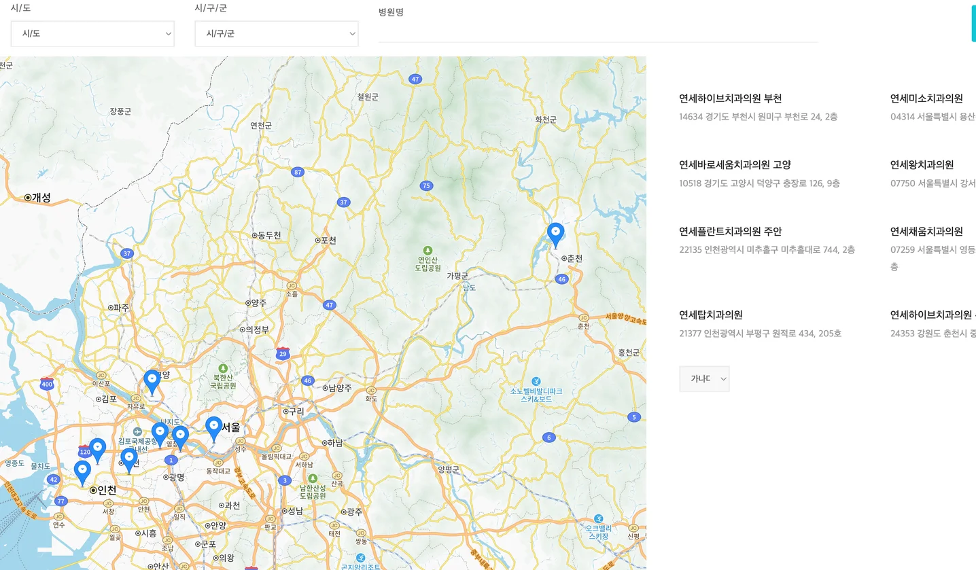Open the clinic pin below 난지도 label
The image size is (976, 570).
click(x=160, y=435)
